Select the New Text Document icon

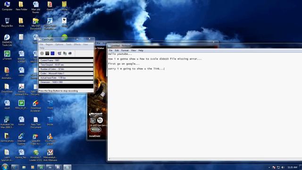click(x=36, y=123)
